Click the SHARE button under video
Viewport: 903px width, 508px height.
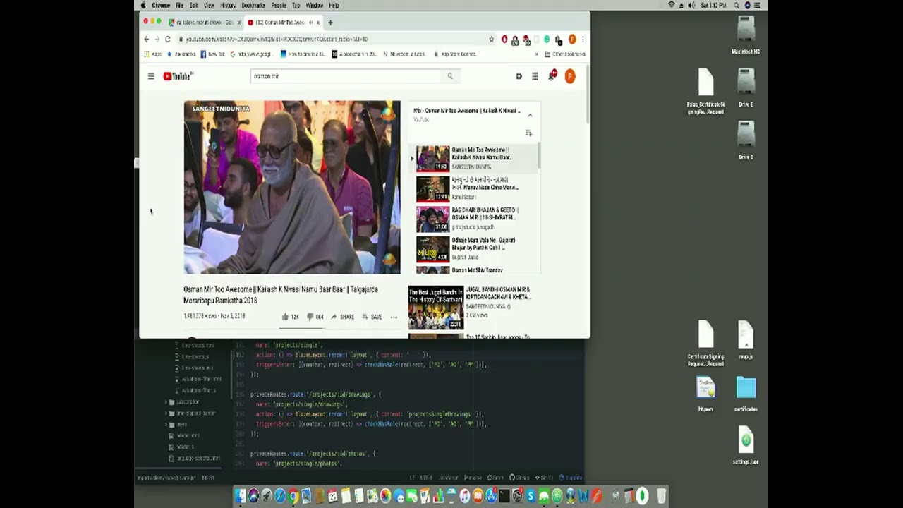[x=343, y=317]
